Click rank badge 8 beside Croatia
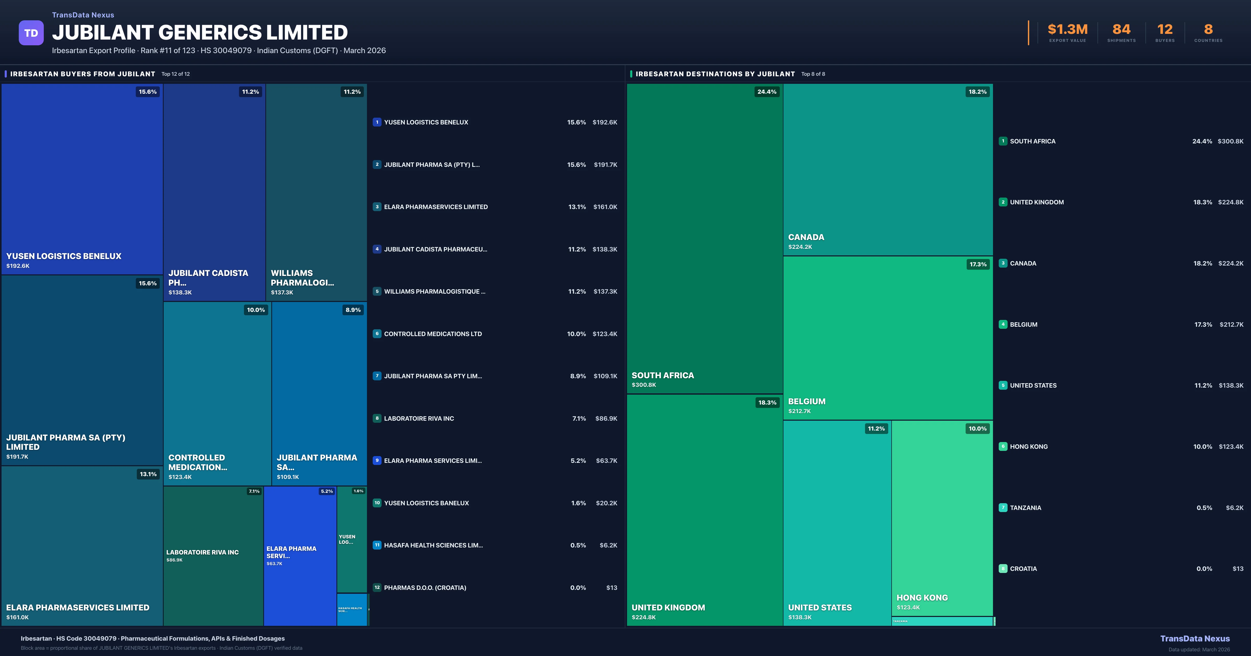 tap(1003, 569)
